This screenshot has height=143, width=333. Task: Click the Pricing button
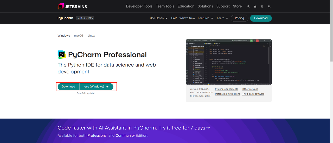pyautogui.click(x=239, y=18)
